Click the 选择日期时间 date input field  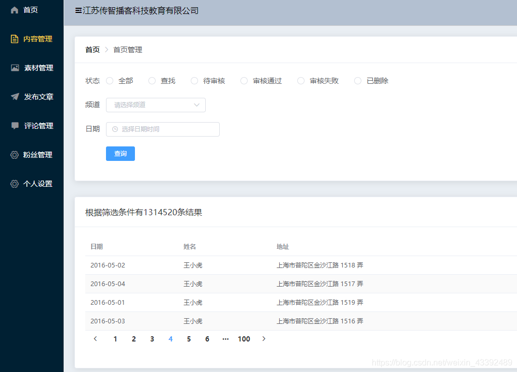click(x=162, y=129)
